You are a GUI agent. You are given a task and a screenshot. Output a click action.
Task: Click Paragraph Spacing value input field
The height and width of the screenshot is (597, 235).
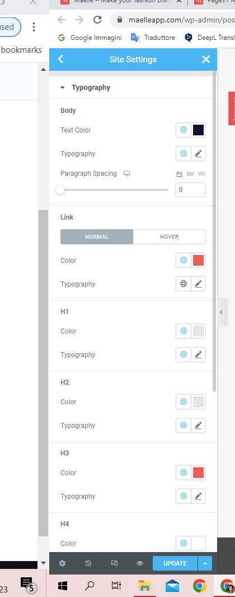coord(190,190)
